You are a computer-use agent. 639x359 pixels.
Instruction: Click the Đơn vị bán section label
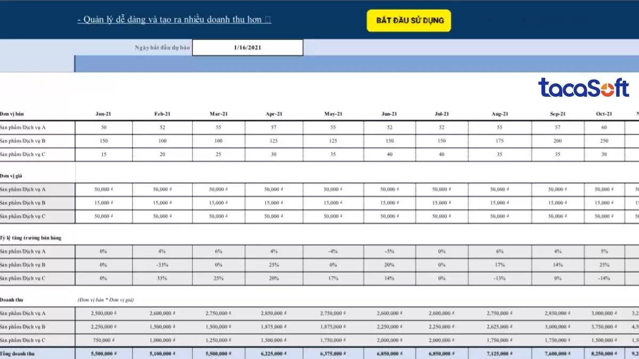pos(12,114)
